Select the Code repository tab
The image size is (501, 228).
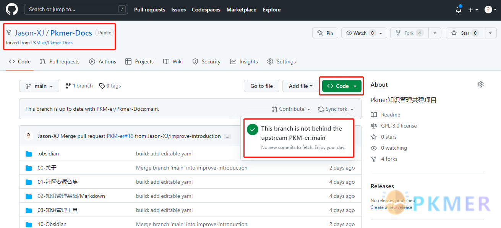pyautogui.click(x=20, y=61)
